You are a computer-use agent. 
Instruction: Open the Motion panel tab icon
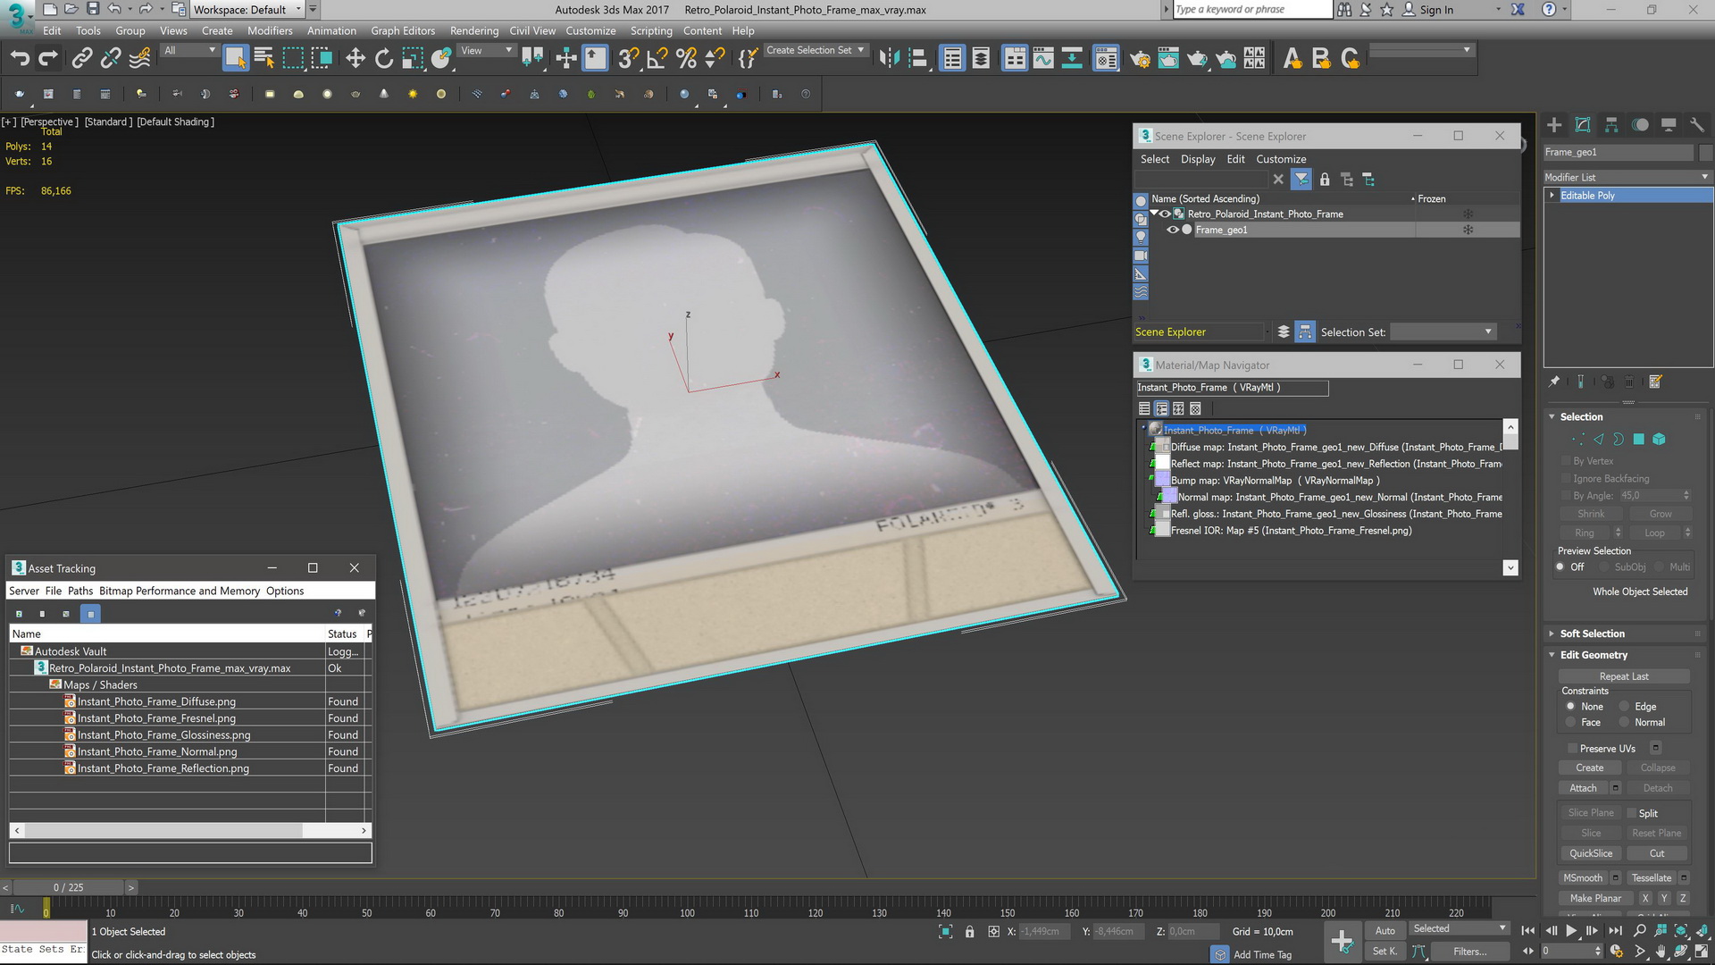pos(1640,125)
